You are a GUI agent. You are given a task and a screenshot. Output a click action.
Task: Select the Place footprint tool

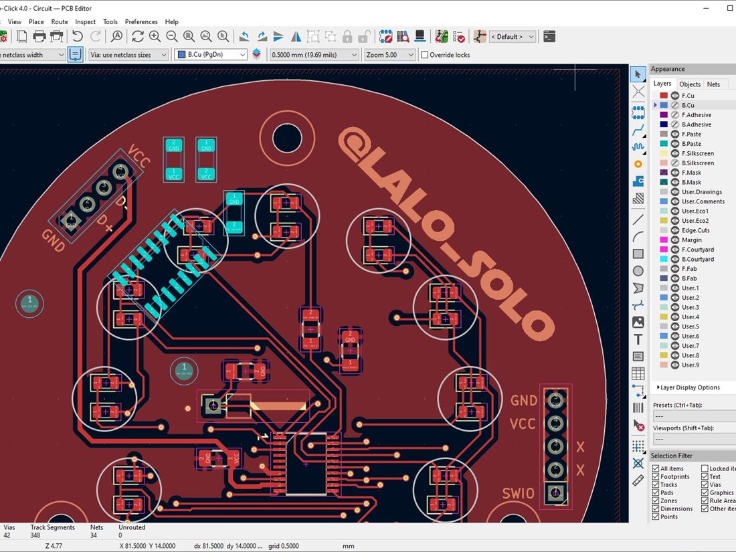tap(638, 112)
